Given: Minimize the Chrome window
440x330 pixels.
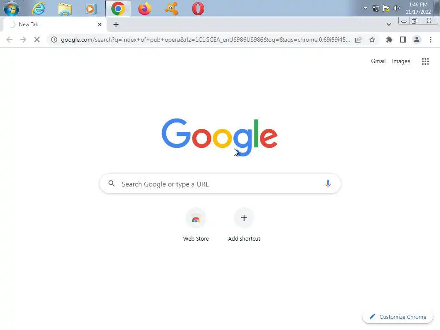Looking at the screenshot, I should click(404, 21).
